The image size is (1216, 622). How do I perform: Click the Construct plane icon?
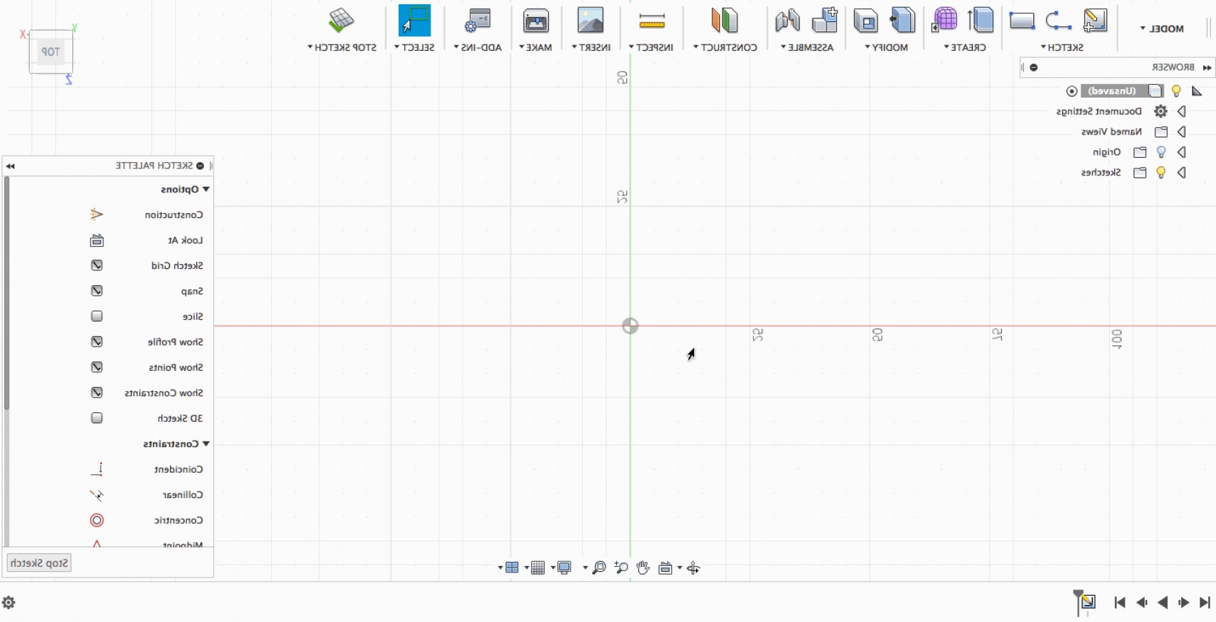(x=725, y=21)
